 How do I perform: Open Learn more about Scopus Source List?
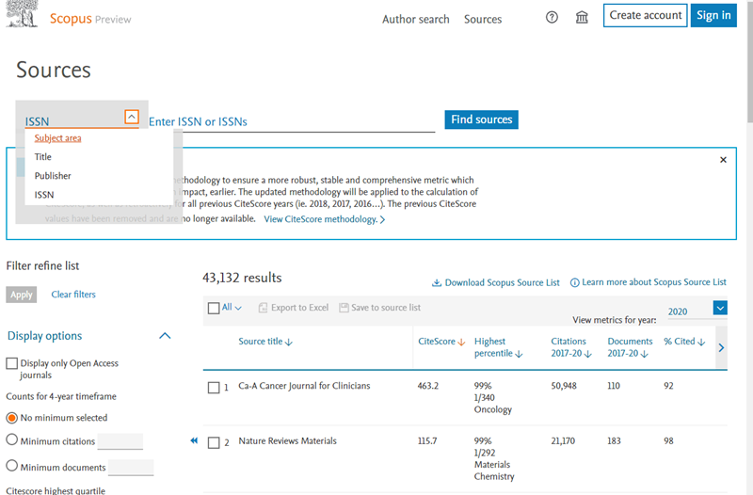(648, 282)
